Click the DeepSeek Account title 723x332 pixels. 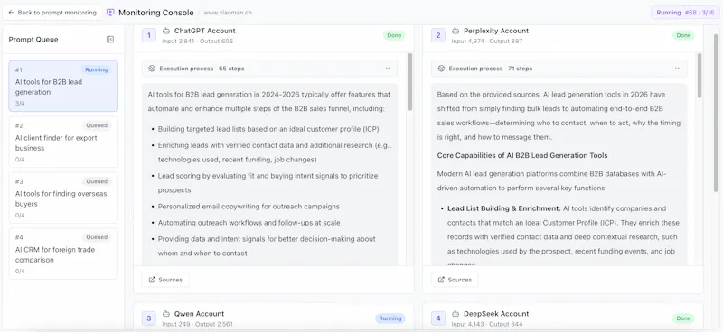pos(496,314)
